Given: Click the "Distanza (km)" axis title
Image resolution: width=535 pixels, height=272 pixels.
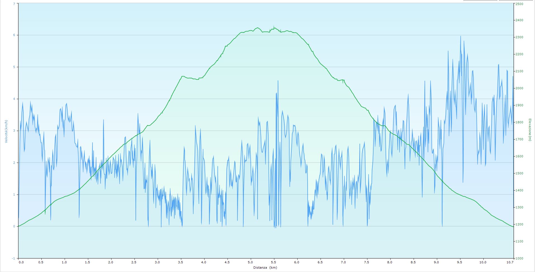Looking at the screenshot, I should (265, 268).
